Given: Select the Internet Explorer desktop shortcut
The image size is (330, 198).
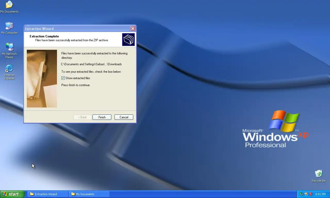Looking at the screenshot, I should tap(9, 72).
